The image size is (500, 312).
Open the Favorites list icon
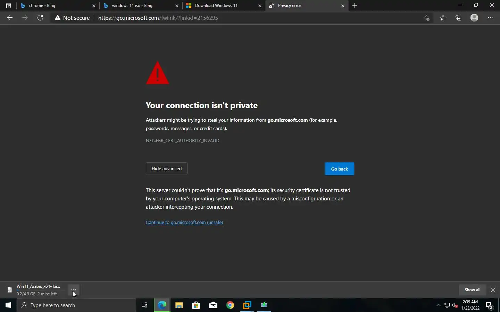(443, 18)
